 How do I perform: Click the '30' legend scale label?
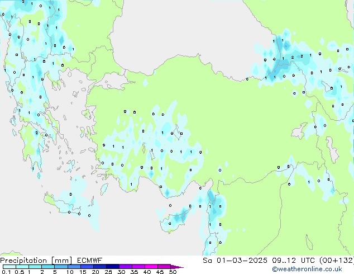(x=121, y=272)
